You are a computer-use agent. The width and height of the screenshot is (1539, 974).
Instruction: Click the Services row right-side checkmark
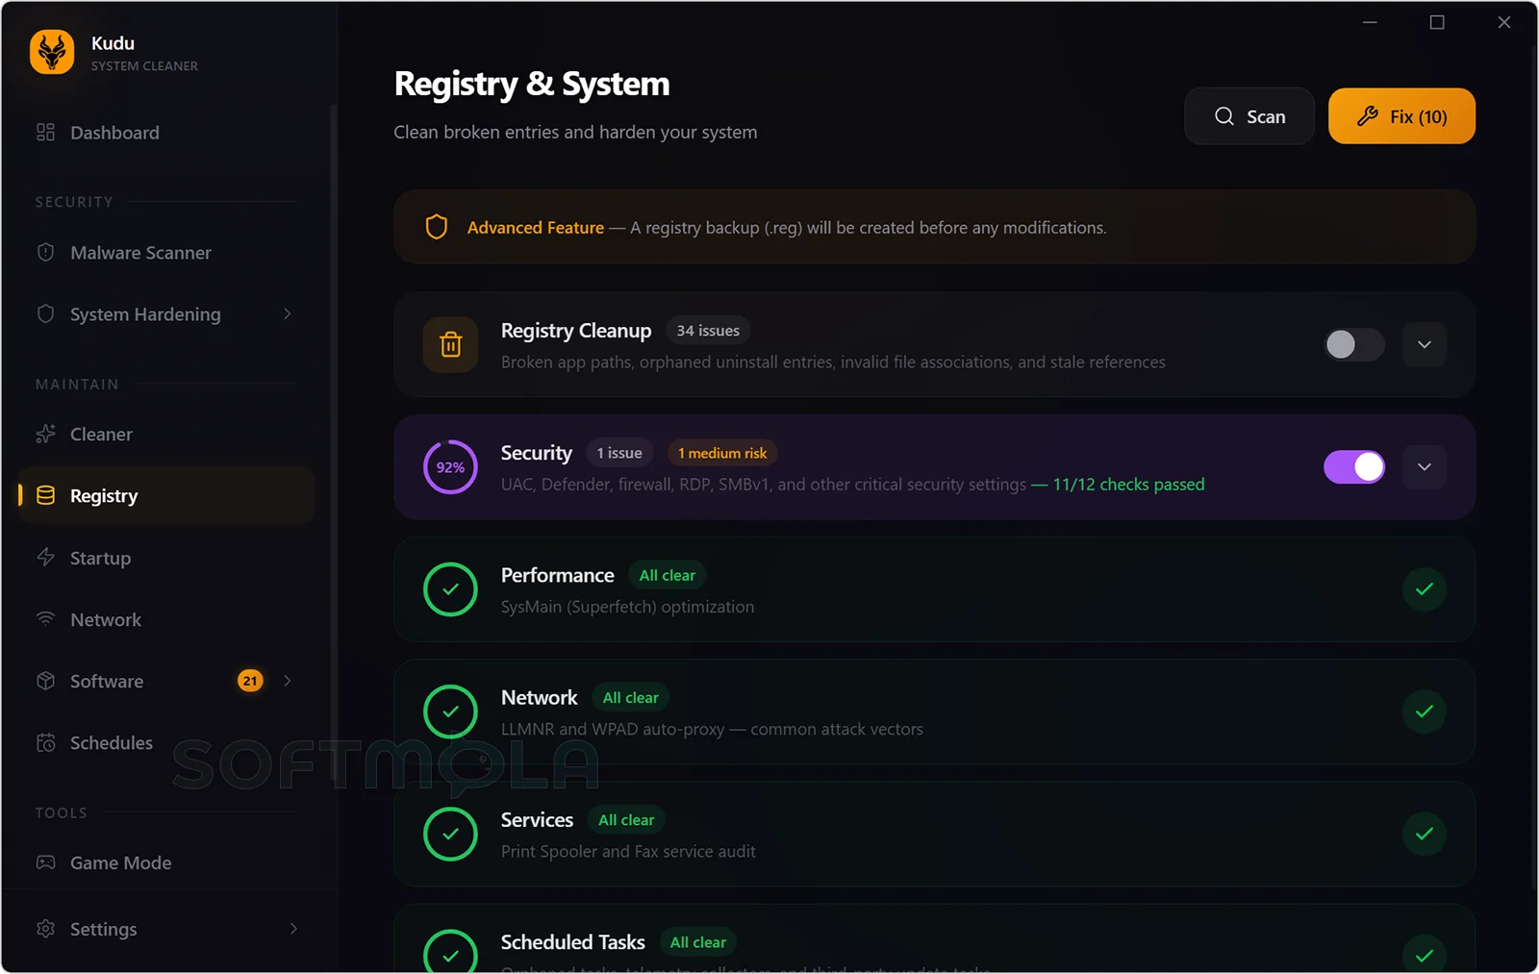click(1425, 834)
